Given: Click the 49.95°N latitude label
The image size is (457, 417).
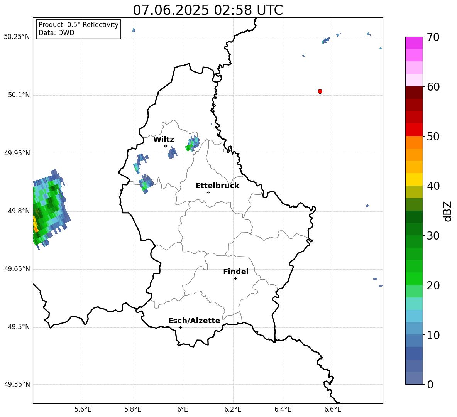Looking at the screenshot, I should [x=17, y=153].
